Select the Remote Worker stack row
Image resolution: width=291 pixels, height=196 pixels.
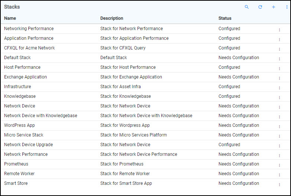pos(19,174)
